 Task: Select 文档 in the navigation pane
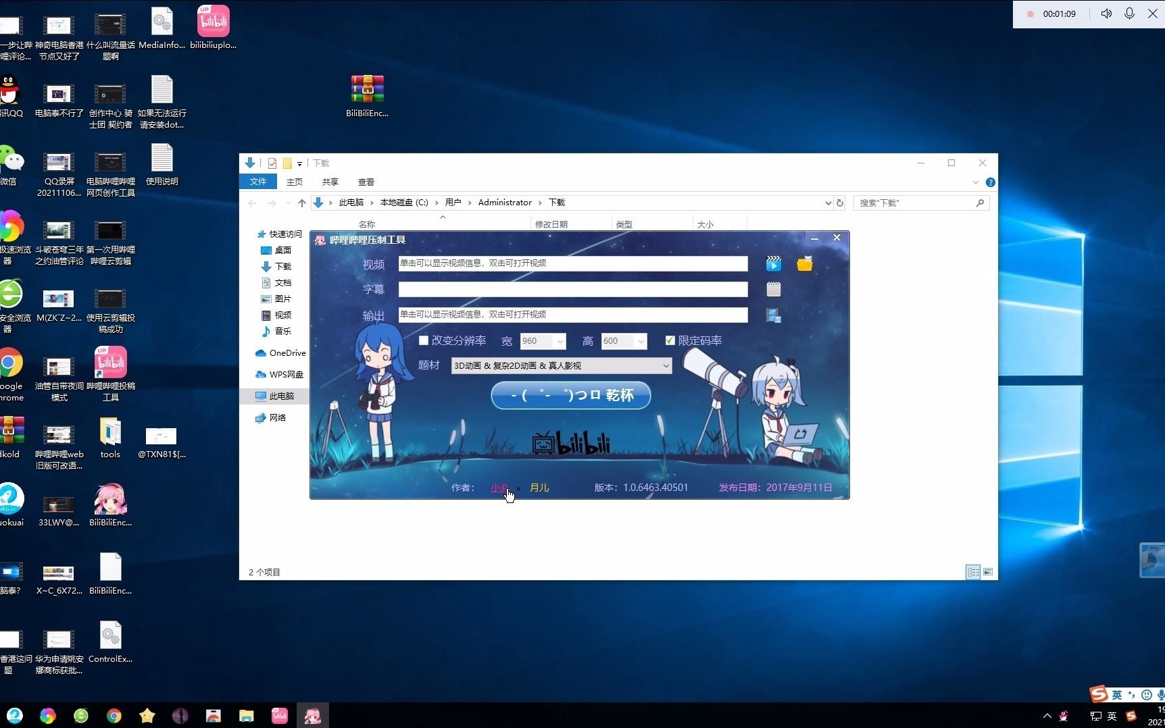pyautogui.click(x=277, y=283)
